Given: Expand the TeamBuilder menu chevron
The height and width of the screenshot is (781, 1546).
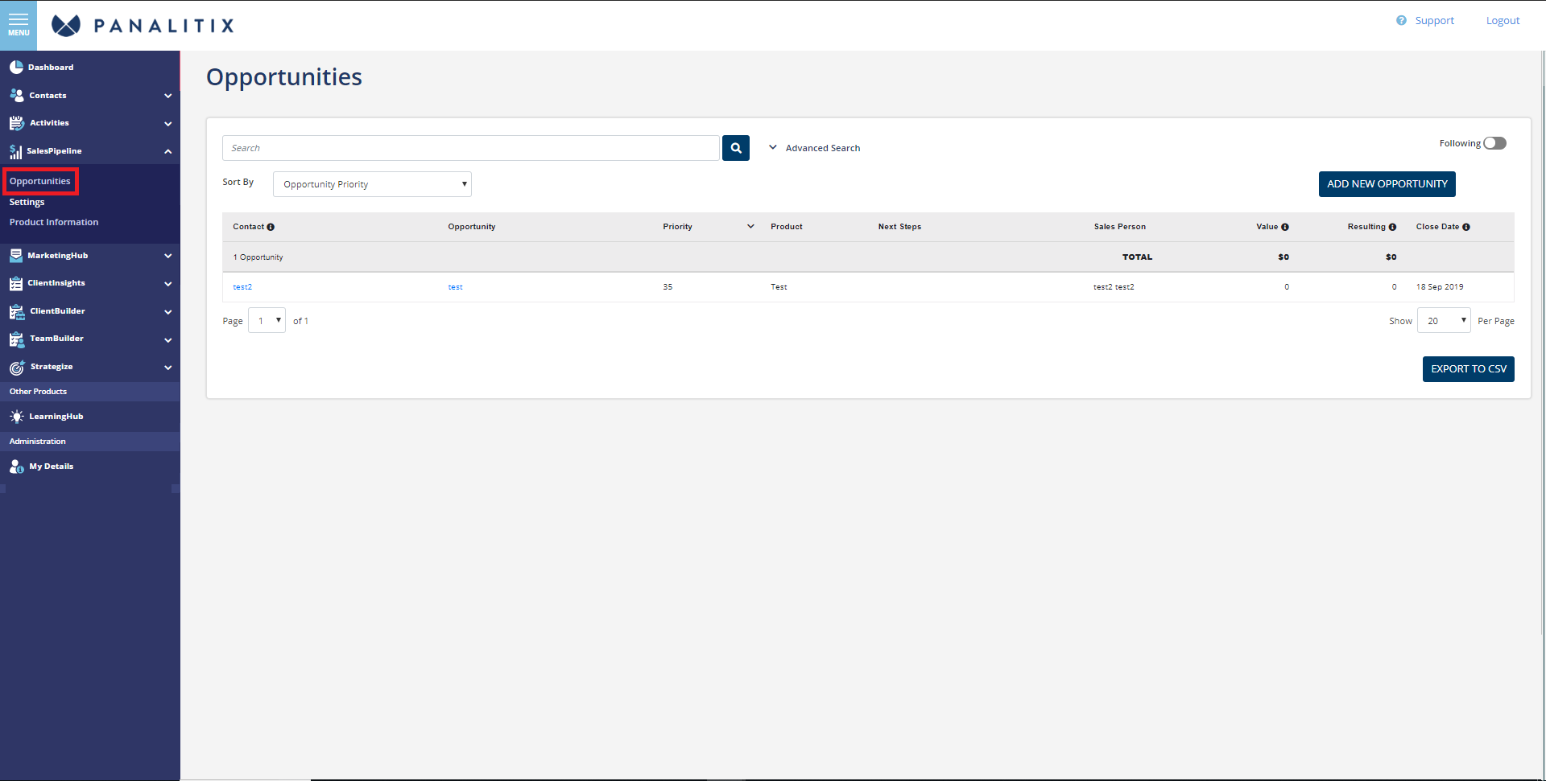Looking at the screenshot, I should click(167, 340).
